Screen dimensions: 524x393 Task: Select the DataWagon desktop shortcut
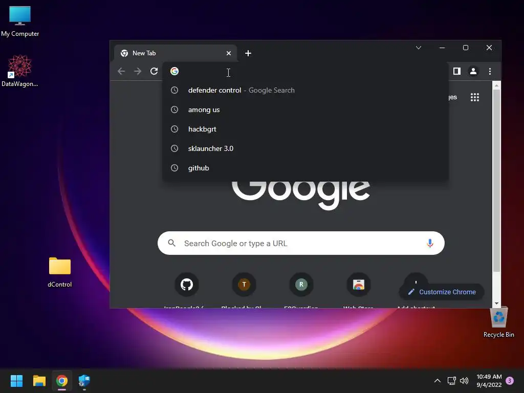[x=20, y=71]
